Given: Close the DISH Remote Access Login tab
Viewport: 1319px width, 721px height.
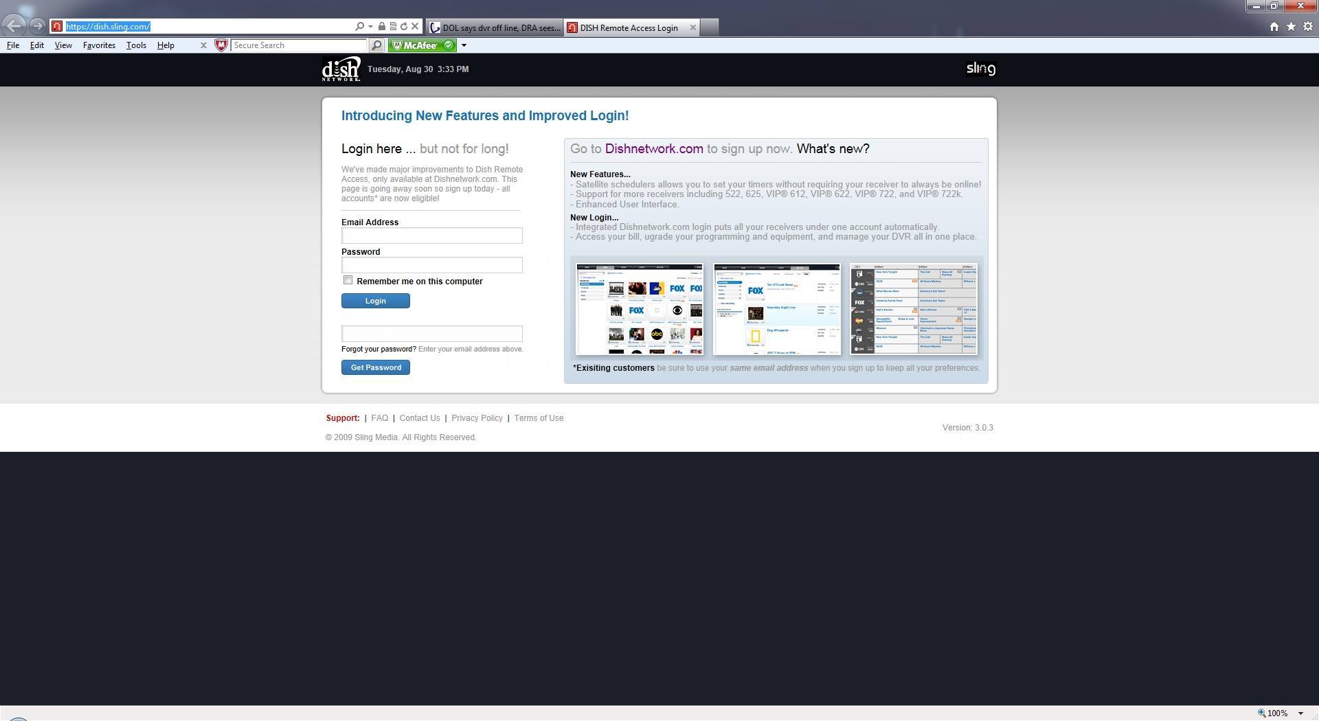Looking at the screenshot, I should [x=693, y=28].
